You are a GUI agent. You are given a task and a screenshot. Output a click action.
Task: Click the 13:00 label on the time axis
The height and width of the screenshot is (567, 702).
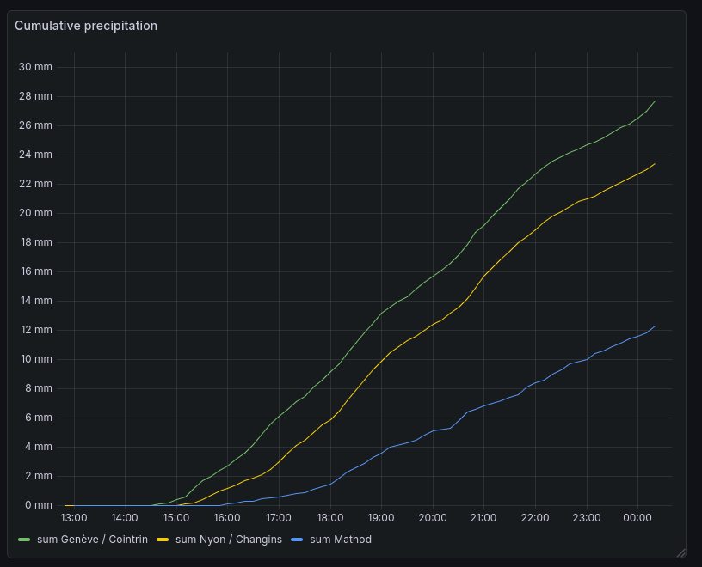74,518
